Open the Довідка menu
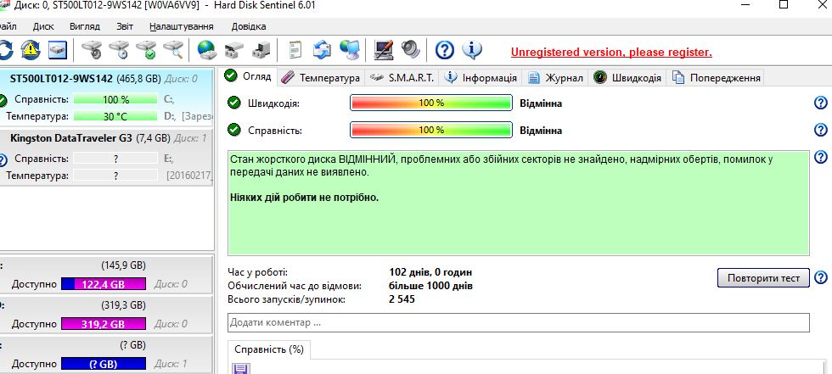832x374 pixels. 249,26
